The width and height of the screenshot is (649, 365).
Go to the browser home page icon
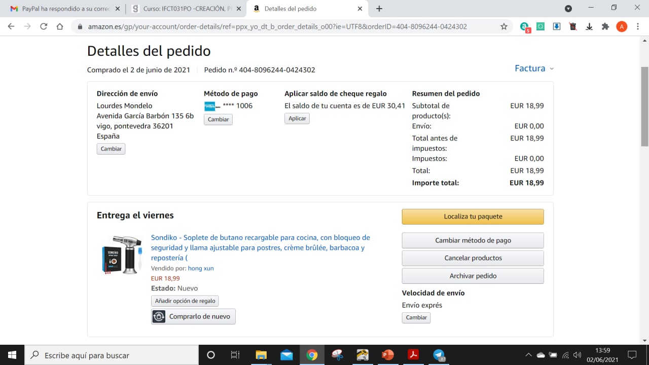pos(60,26)
